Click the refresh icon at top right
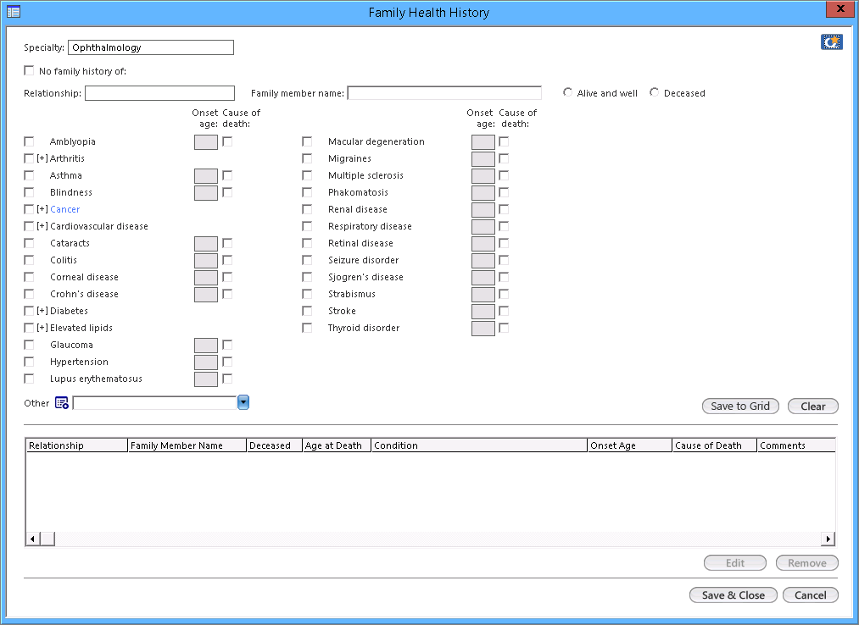 (831, 42)
